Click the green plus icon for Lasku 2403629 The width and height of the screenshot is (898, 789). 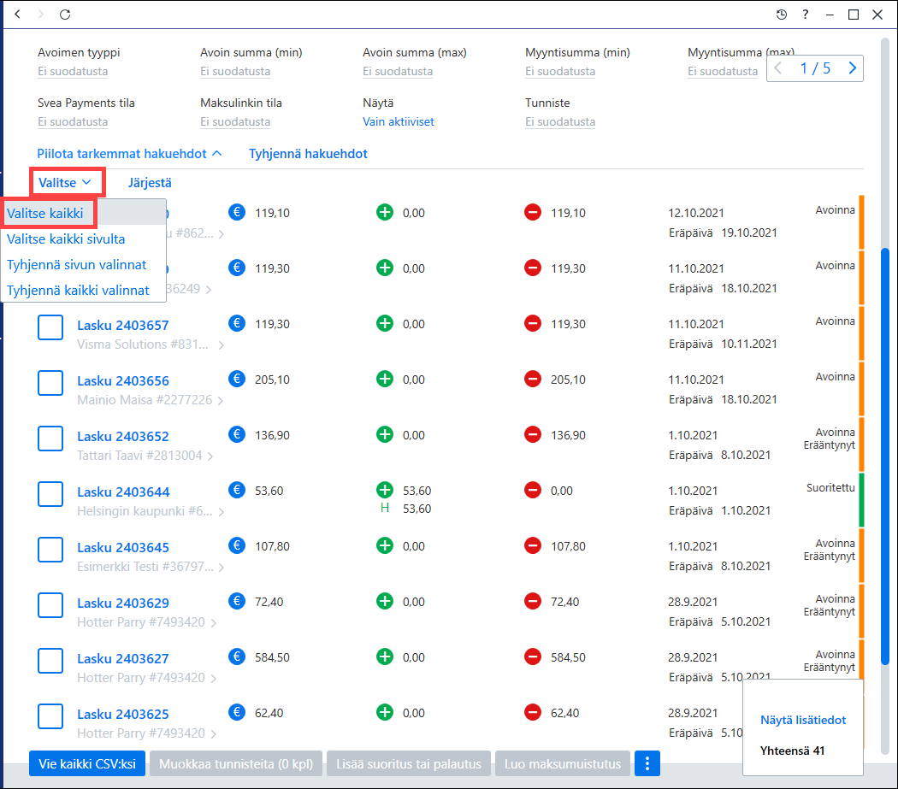[385, 601]
